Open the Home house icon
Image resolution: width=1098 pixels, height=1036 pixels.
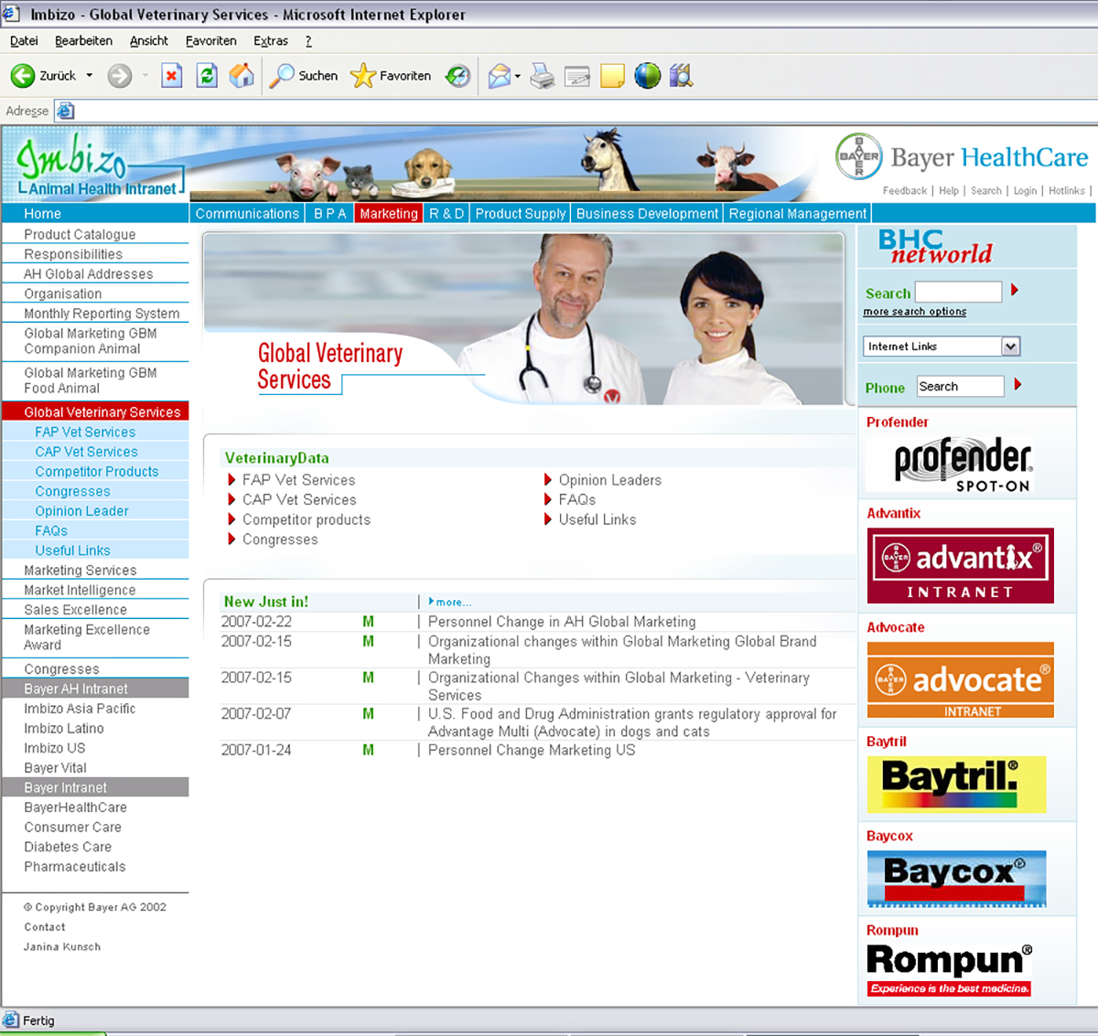(x=242, y=76)
